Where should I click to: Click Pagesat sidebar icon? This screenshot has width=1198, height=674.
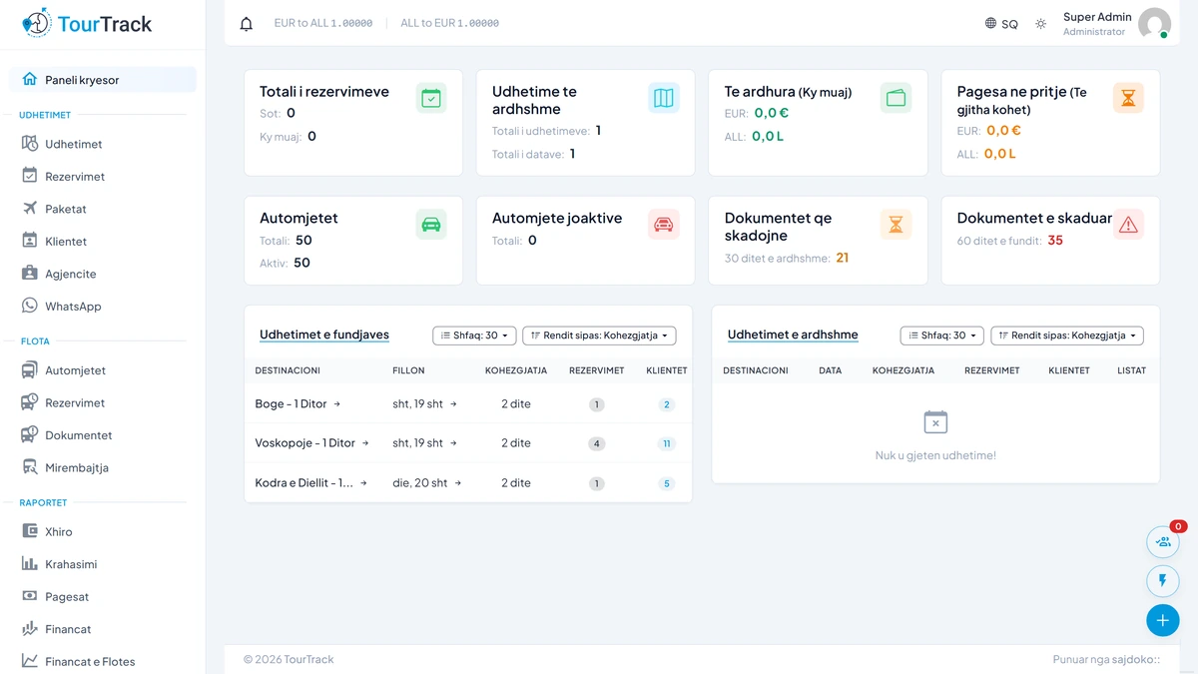pyautogui.click(x=30, y=597)
